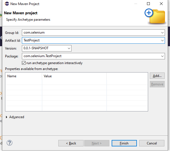Click the Add... property button
Image resolution: width=170 pixels, height=152 pixels.
(157, 76)
